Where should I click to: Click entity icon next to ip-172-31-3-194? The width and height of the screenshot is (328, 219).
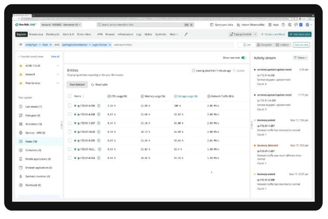(99, 106)
